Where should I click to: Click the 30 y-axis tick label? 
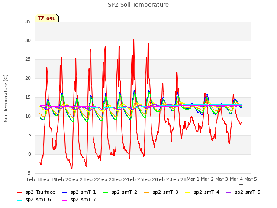click(28, 40)
